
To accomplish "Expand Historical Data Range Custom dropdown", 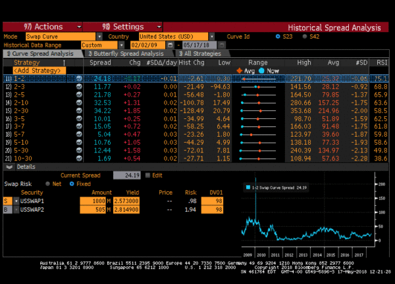I will click(121, 45).
